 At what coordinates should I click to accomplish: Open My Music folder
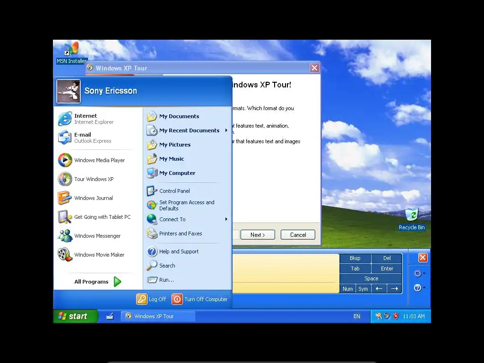(187, 159)
